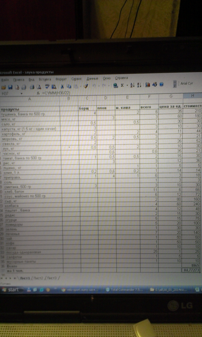Expand the toolbar options chevron before font box
202x337 pixels.
point(175,84)
